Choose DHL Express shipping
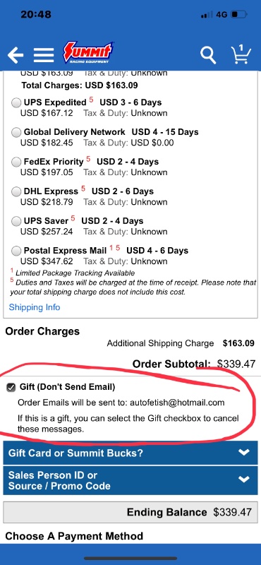 [16, 191]
